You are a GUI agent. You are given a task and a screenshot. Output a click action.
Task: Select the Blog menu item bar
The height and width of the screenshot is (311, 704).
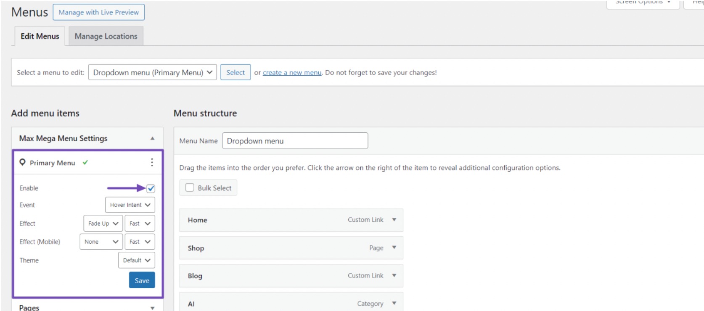click(x=291, y=276)
